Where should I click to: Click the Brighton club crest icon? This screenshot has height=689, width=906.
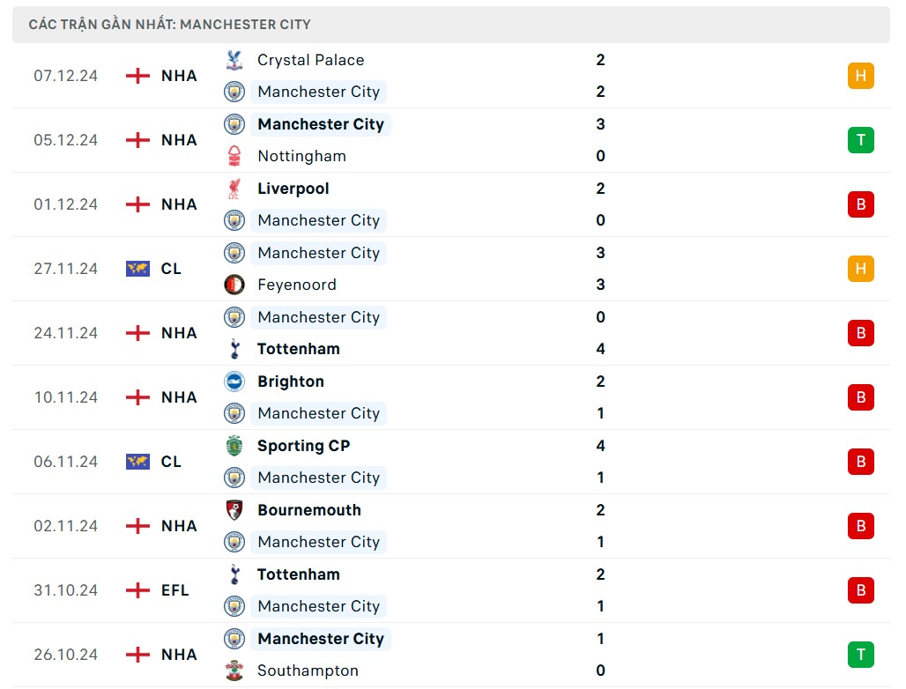234,382
